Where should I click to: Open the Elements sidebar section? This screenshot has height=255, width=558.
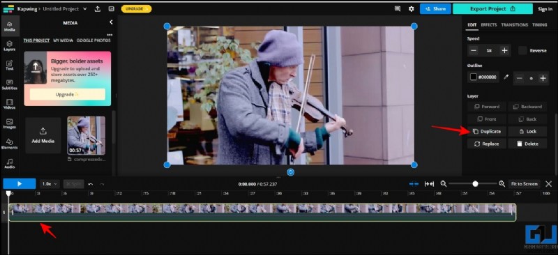[x=10, y=144]
